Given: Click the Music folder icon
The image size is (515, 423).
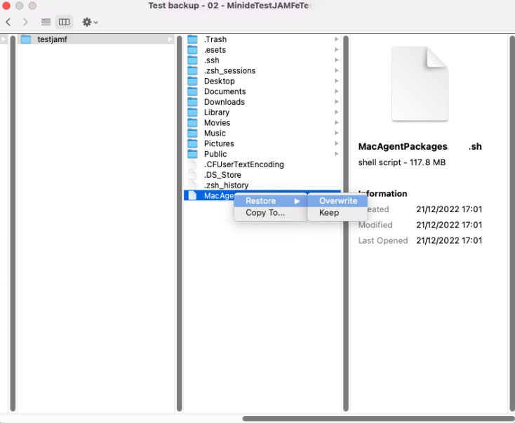Looking at the screenshot, I should (192, 134).
